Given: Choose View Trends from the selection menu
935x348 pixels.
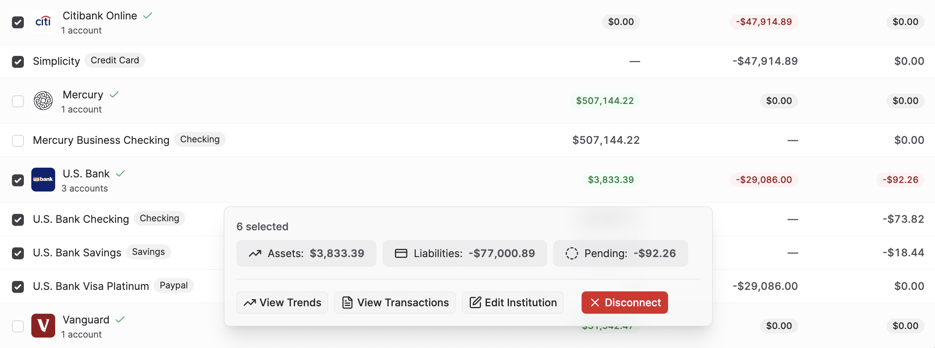Looking at the screenshot, I should [282, 302].
